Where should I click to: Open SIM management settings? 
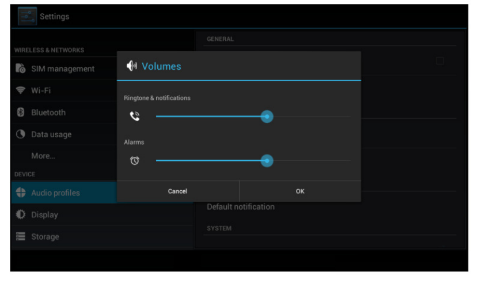click(64, 69)
